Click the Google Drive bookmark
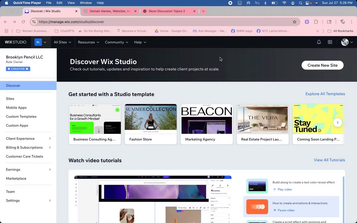The width and height of the screenshot is (357, 223). [172, 31]
